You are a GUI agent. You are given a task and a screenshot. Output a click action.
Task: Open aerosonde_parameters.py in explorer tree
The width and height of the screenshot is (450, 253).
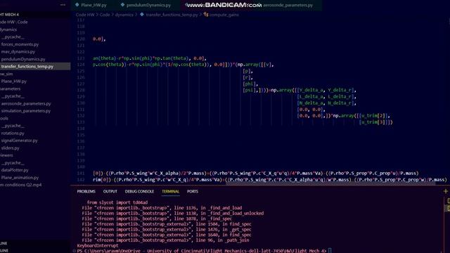coord(26,103)
